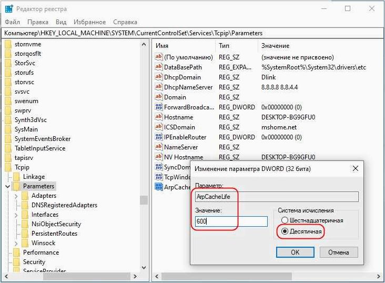Confirm the DWORD dialog with OK
Screen dimensions: 385x283
295,252
